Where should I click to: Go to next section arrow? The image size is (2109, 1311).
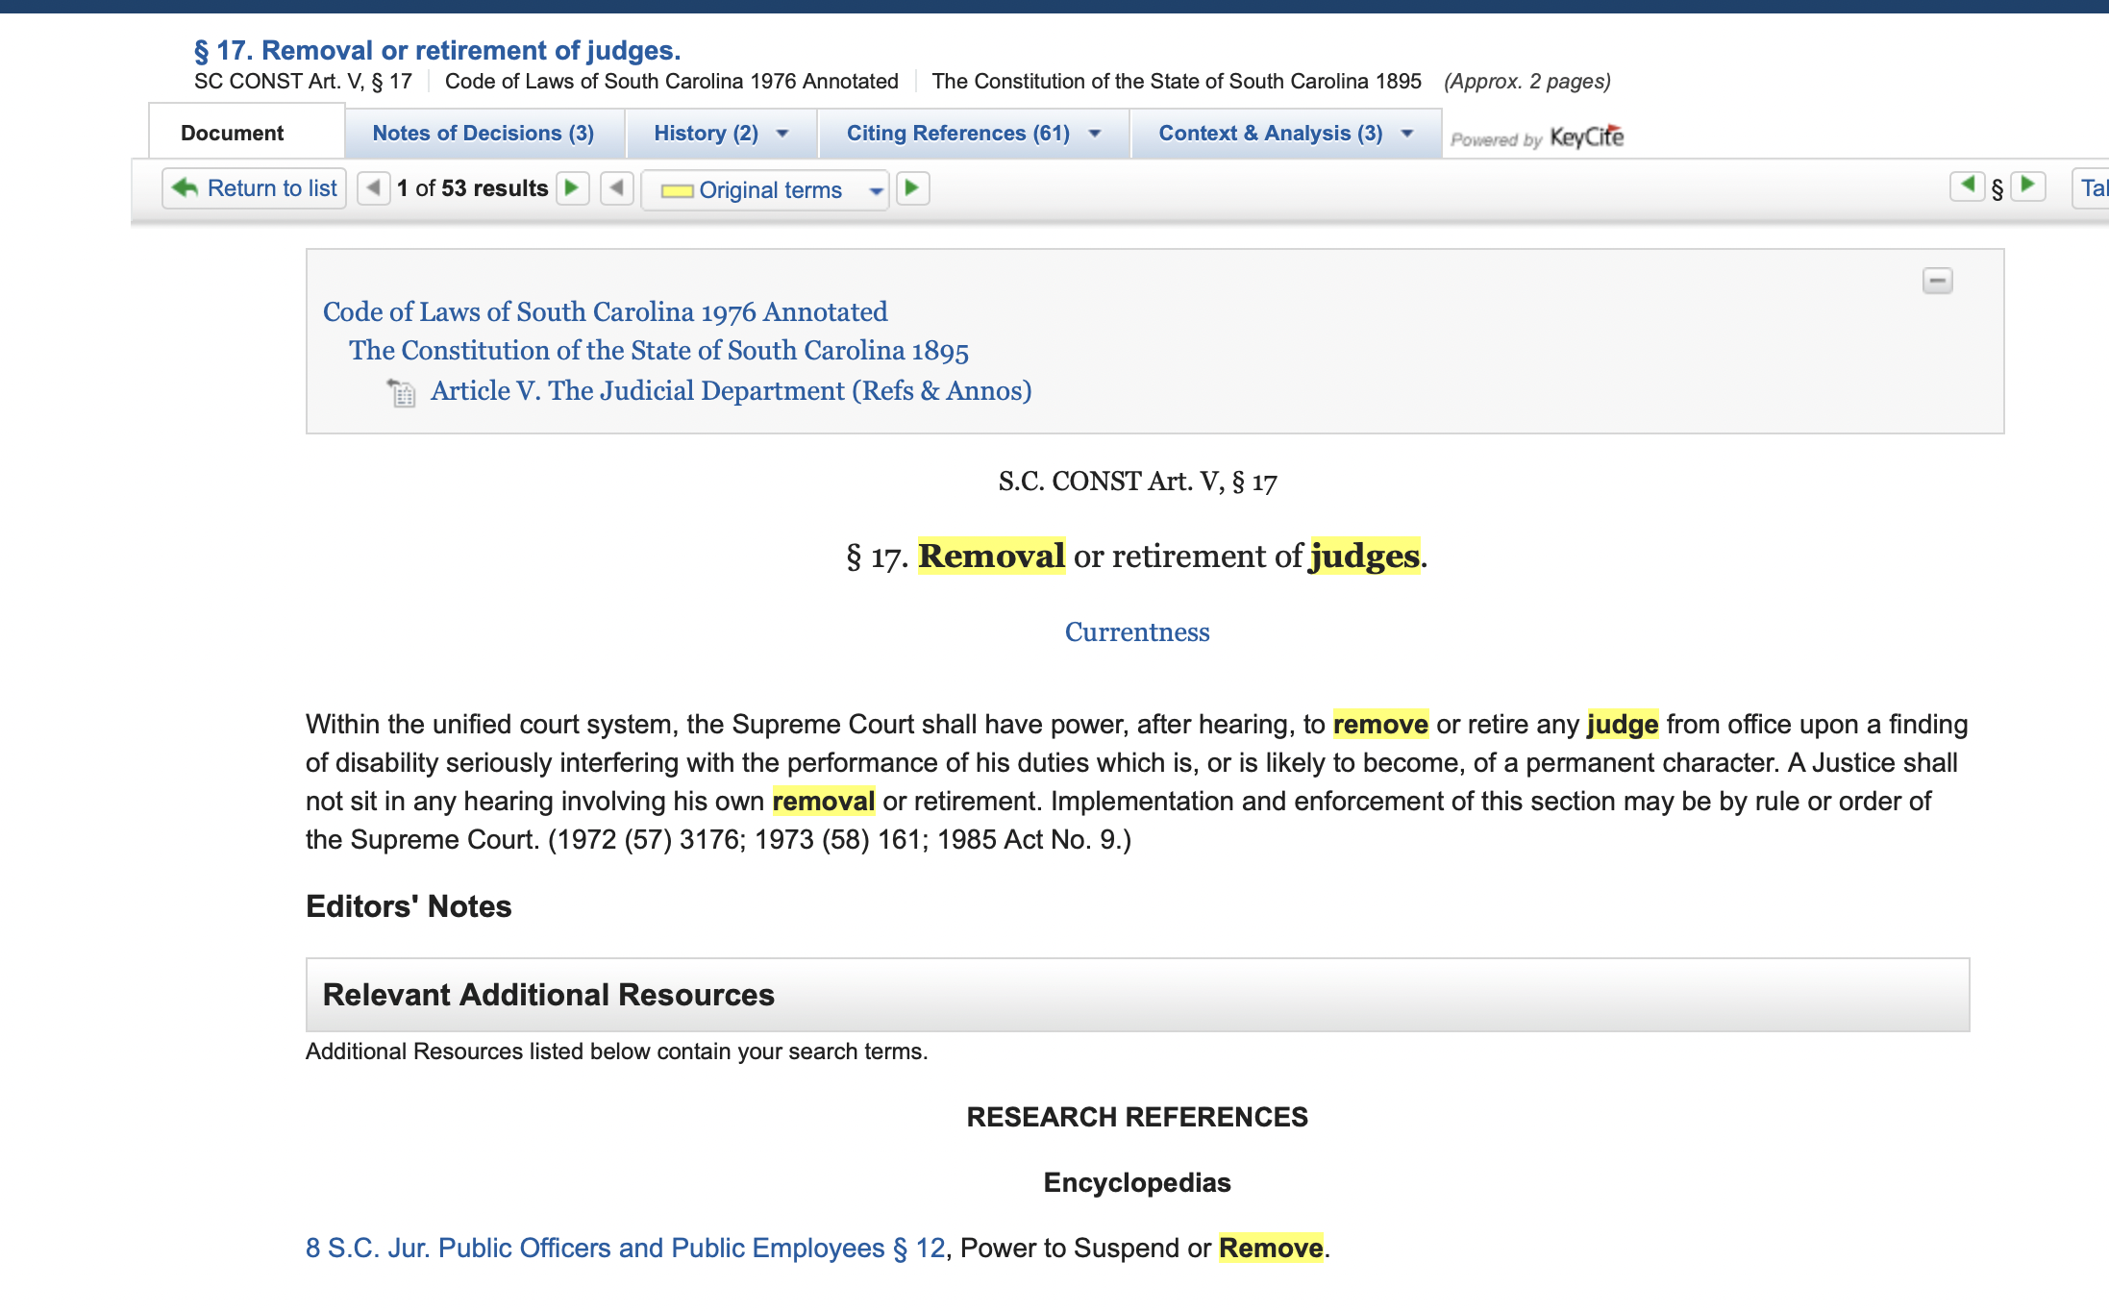[x=2027, y=186]
